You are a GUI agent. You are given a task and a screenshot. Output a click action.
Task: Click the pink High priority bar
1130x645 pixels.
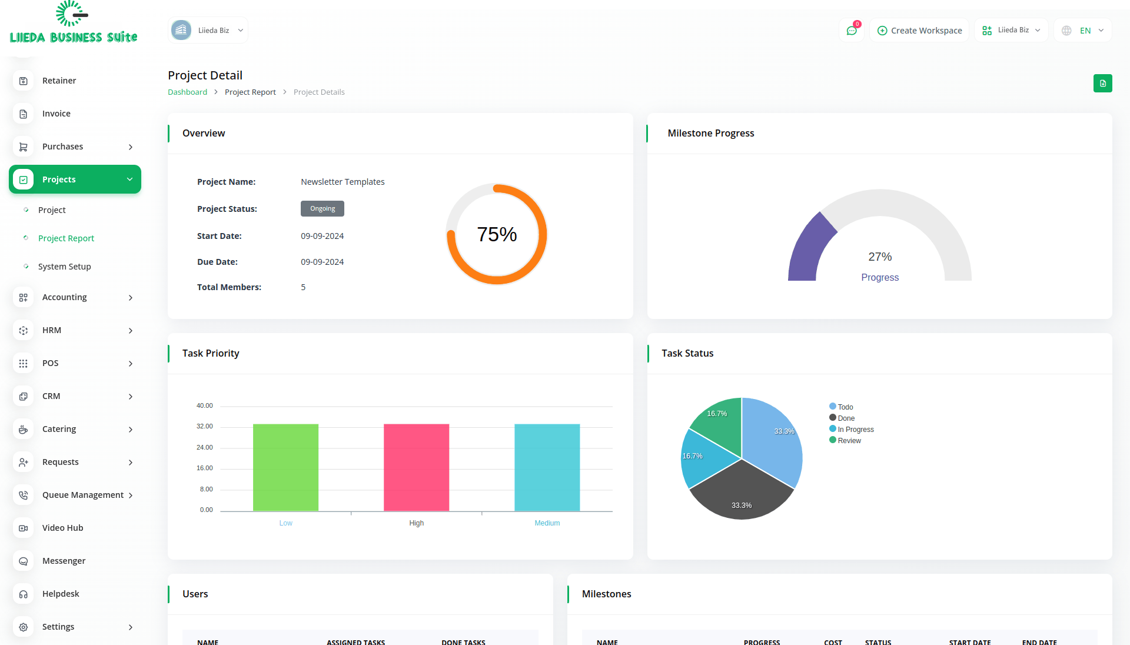tap(416, 467)
